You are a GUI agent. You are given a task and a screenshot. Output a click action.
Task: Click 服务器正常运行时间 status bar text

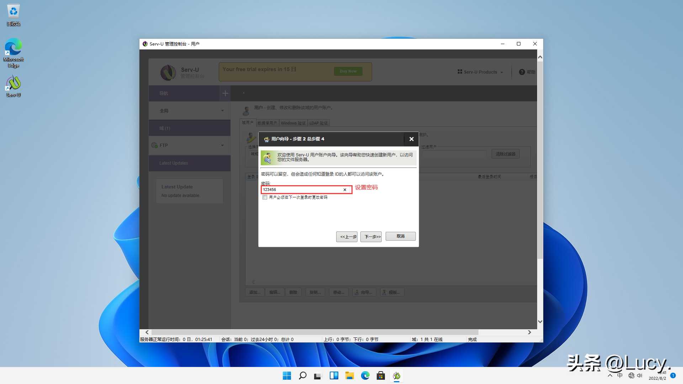[x=176, y=340]
